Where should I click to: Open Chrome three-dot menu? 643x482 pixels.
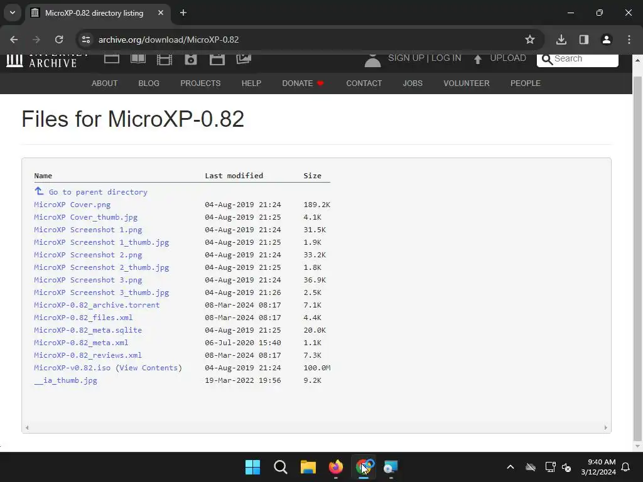click(x=629, y=40)
